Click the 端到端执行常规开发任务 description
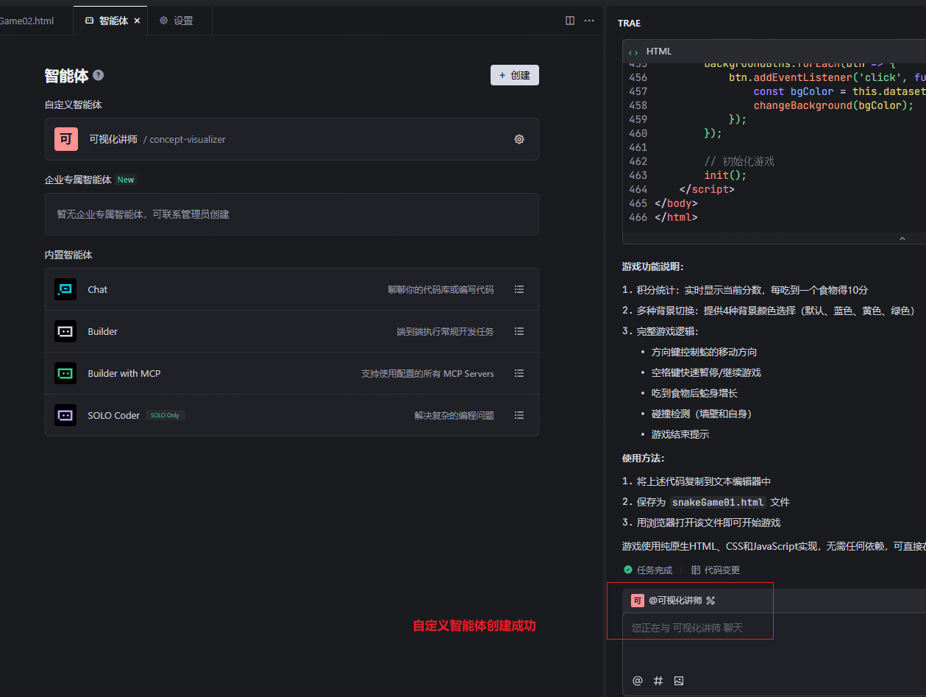Viewport: 926px width, 697px height. (446, 331)
